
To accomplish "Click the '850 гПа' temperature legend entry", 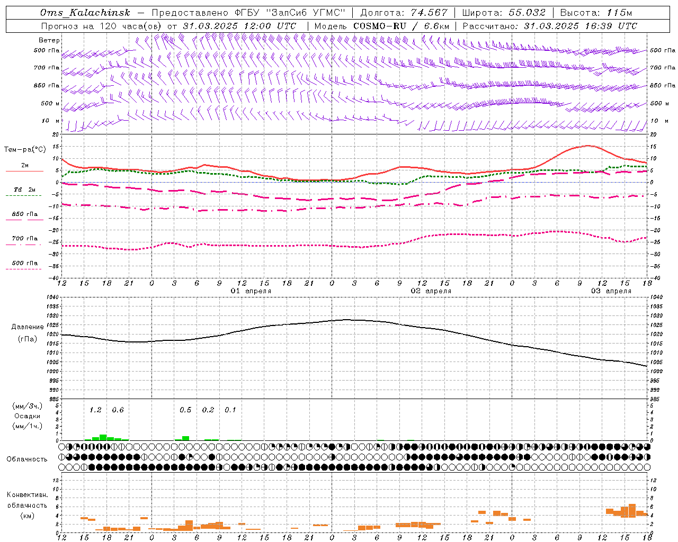I will click(x=25, y=214).
